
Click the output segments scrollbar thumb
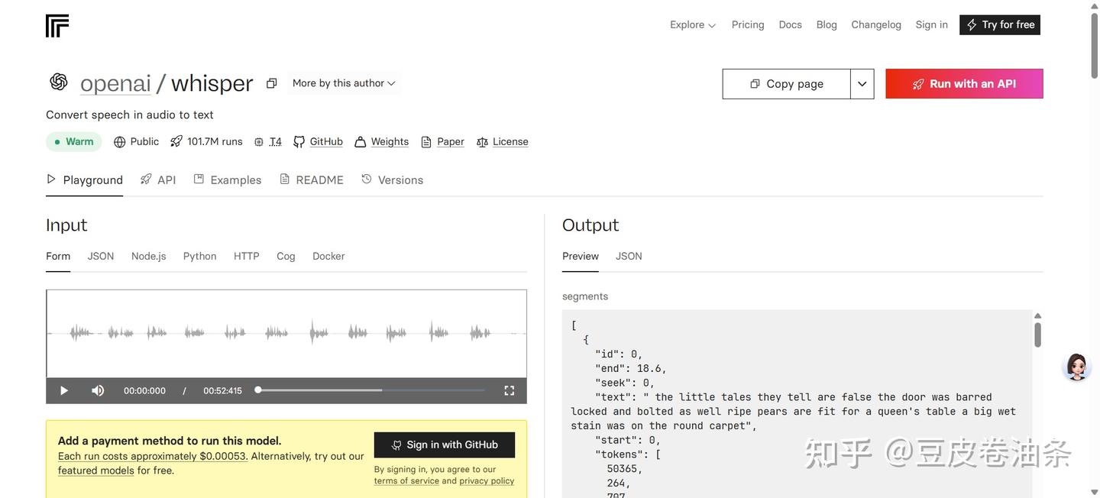(1037, 335)
